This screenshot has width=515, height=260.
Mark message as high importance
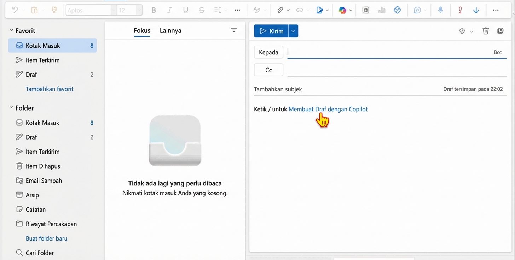(x=460, y=10)
